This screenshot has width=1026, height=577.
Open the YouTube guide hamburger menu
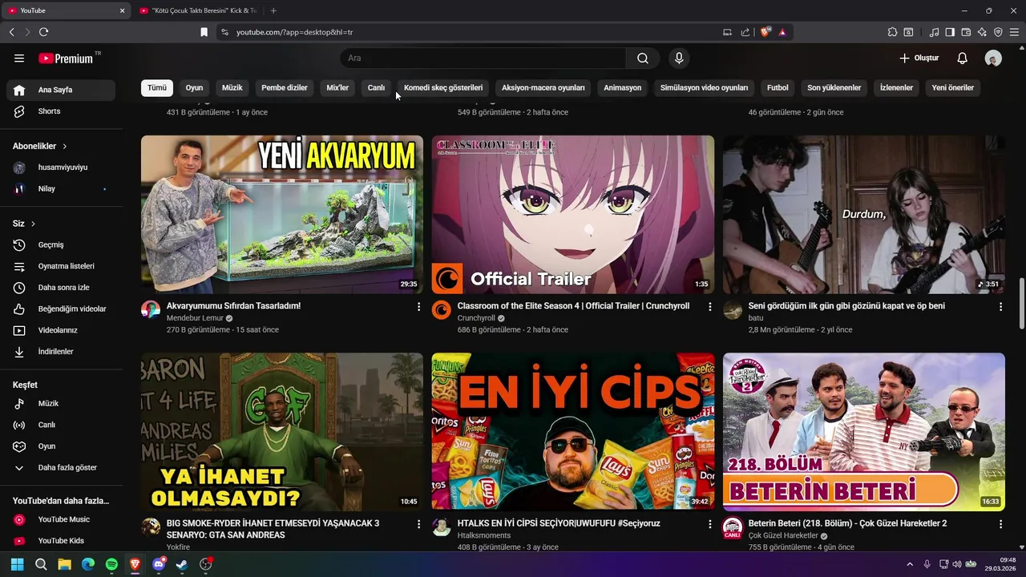coord(19,59)
